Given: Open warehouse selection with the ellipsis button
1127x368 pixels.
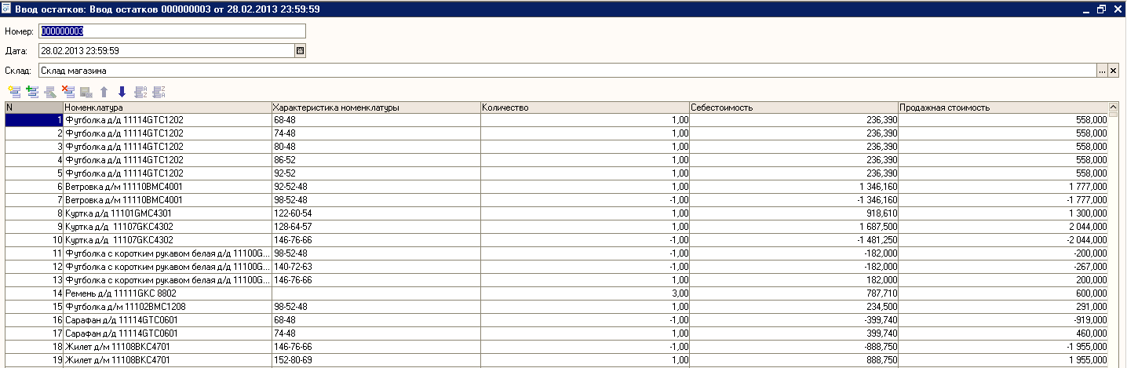Looking at the screenshot, I should pyautogui.click(x=1102, y=71).
